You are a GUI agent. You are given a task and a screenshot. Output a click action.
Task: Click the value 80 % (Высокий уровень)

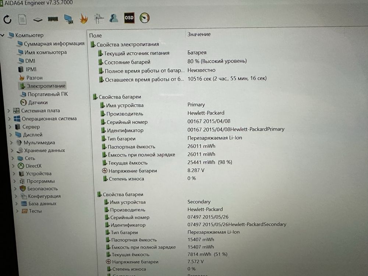point(217,61)
